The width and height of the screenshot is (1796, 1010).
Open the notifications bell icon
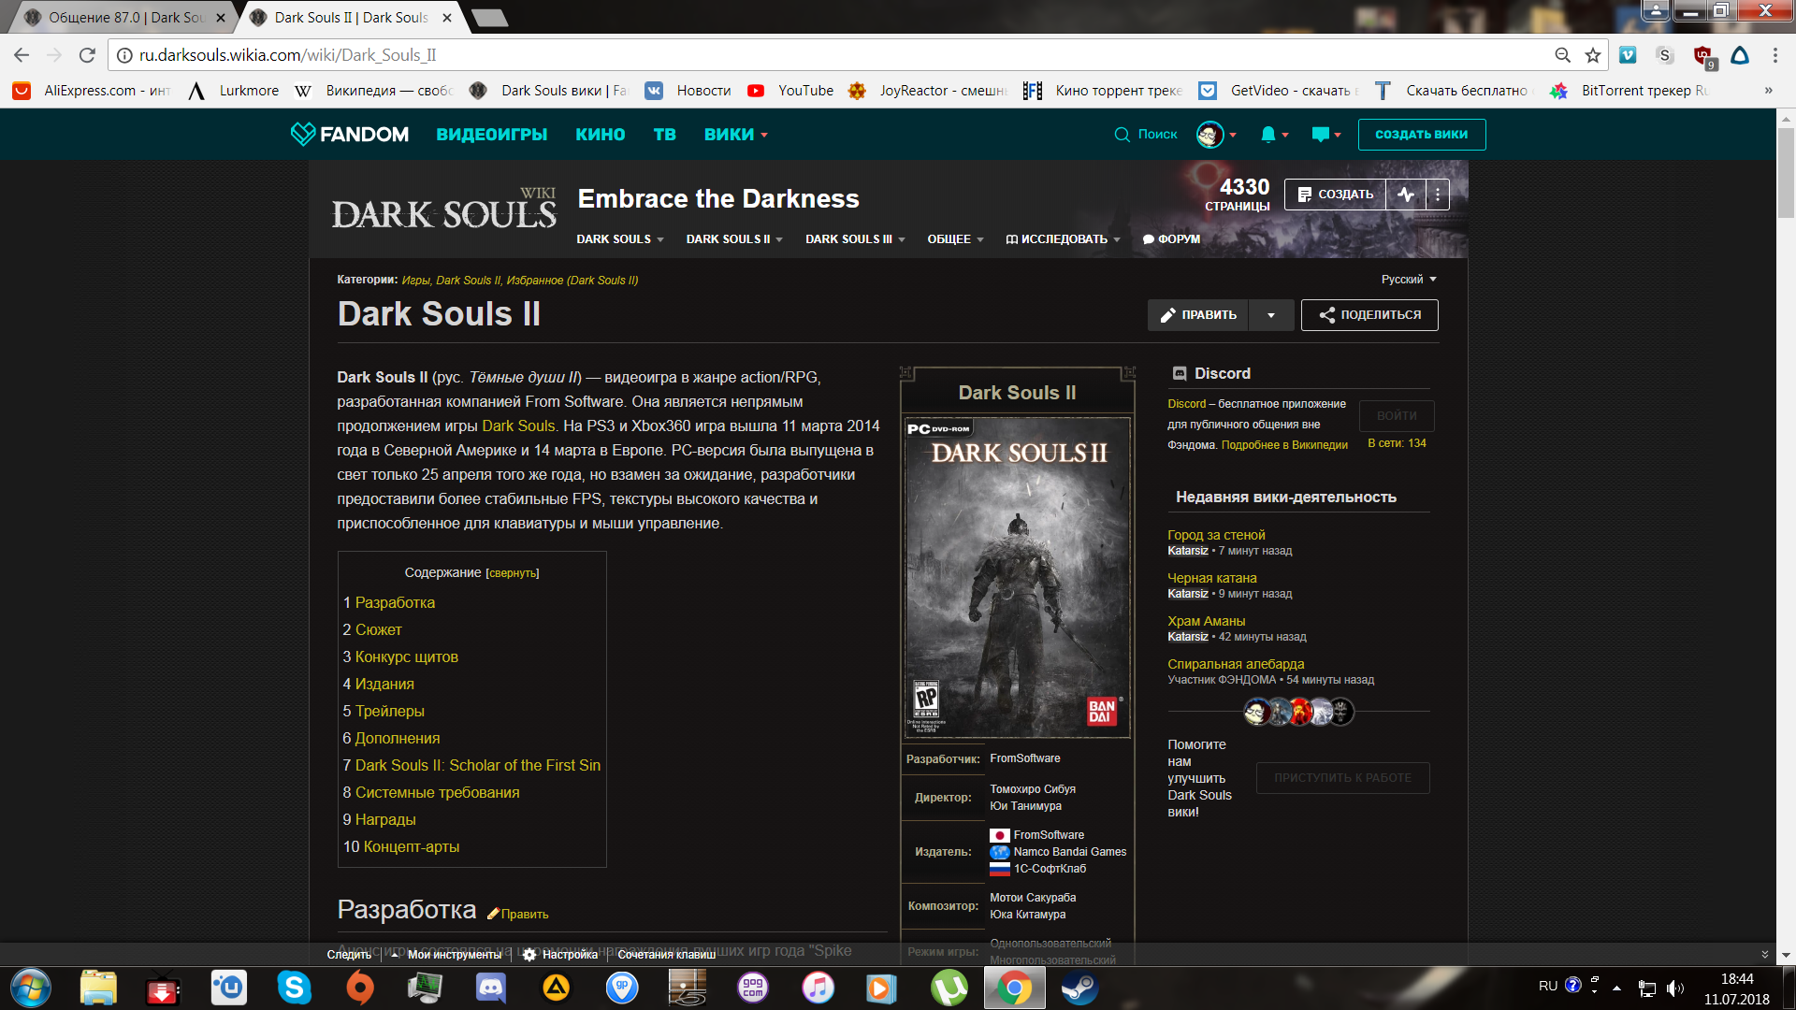click(1267, 135)
